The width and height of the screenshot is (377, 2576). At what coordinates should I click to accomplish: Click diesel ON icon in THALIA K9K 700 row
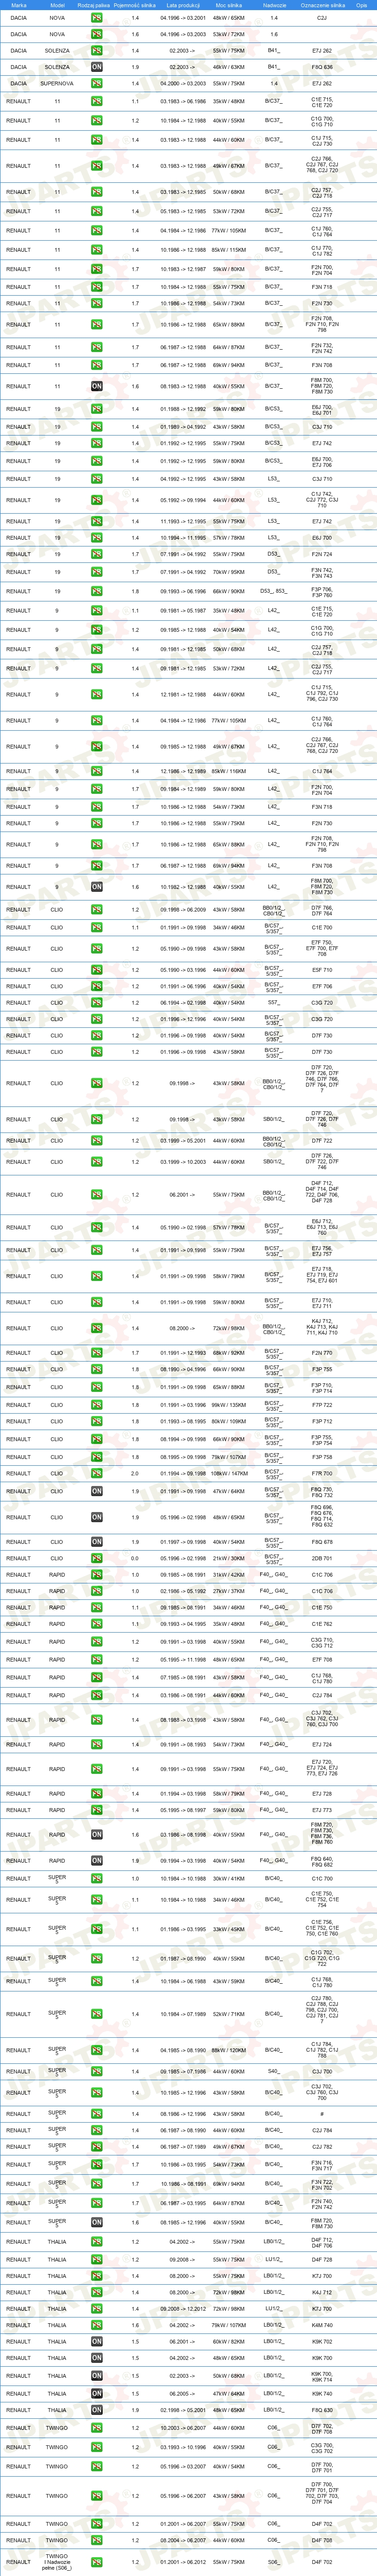(97, 2358)
